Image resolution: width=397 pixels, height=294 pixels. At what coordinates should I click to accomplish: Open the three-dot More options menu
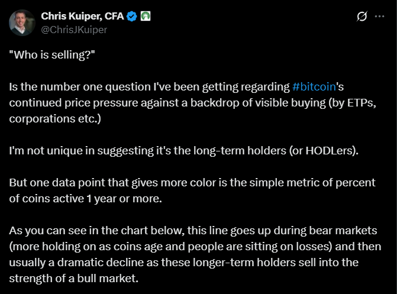pyautogui.click(x=379, y=17)
